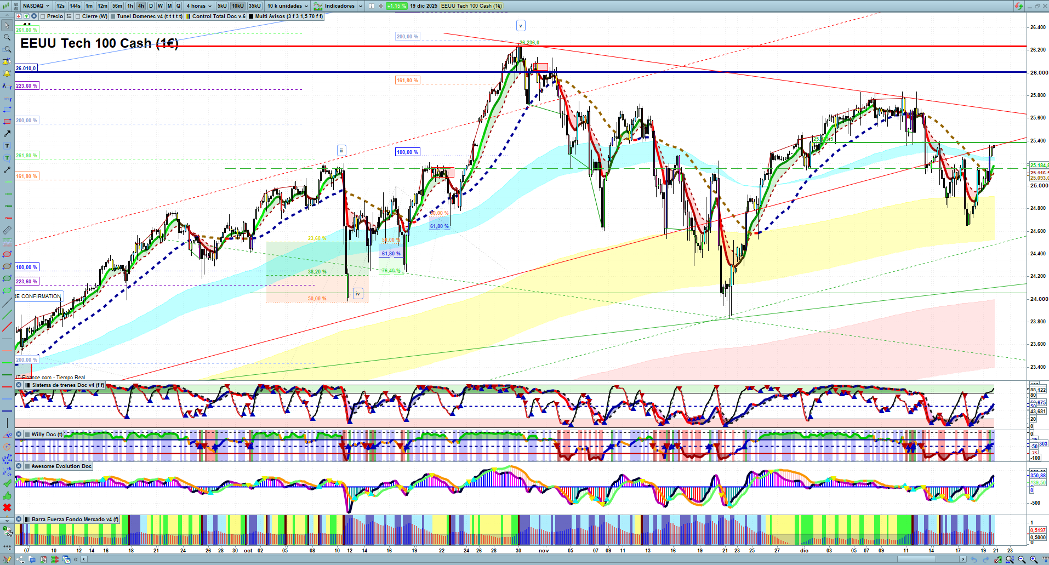Zoom out with bottom-right magnifier minus

pyautogui.click(x=1022, y=560)
